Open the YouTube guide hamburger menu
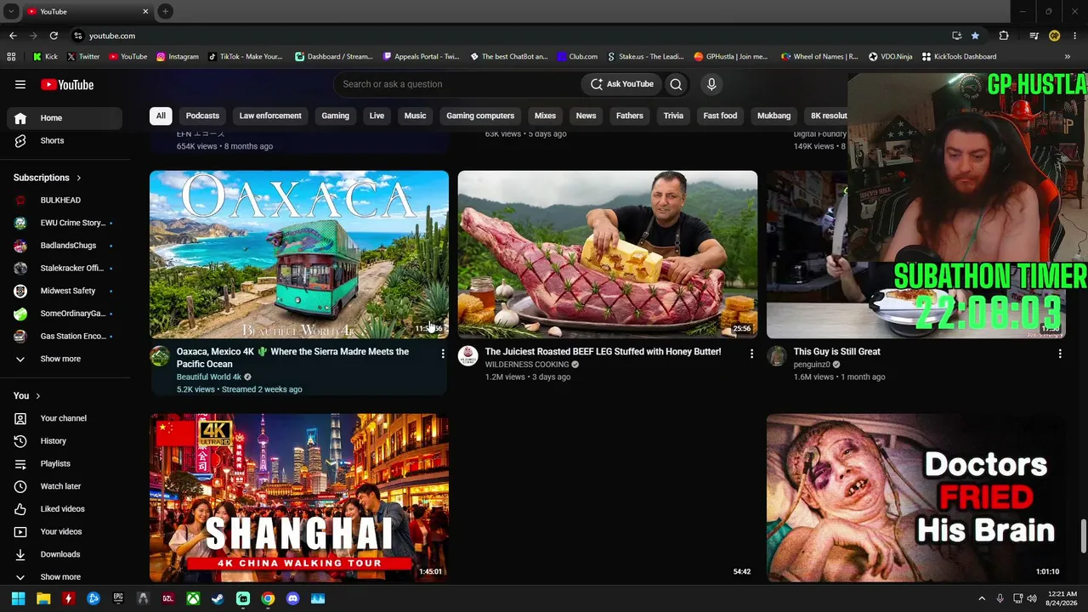The width and height of the screenshot is (1088, 612). click(20, 84)
